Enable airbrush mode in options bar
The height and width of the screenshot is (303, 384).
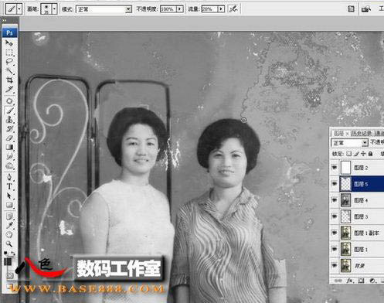click(x=233, y=9)
